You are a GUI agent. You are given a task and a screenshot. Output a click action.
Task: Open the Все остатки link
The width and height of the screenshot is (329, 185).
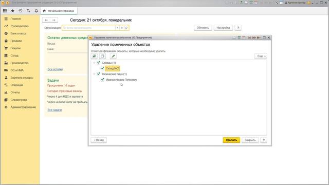tap(55, 69)
